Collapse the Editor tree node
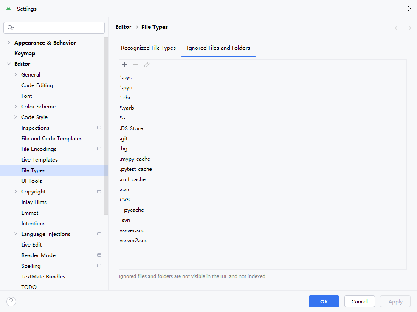This screenshot has width=417, height=312. point(9,64)
